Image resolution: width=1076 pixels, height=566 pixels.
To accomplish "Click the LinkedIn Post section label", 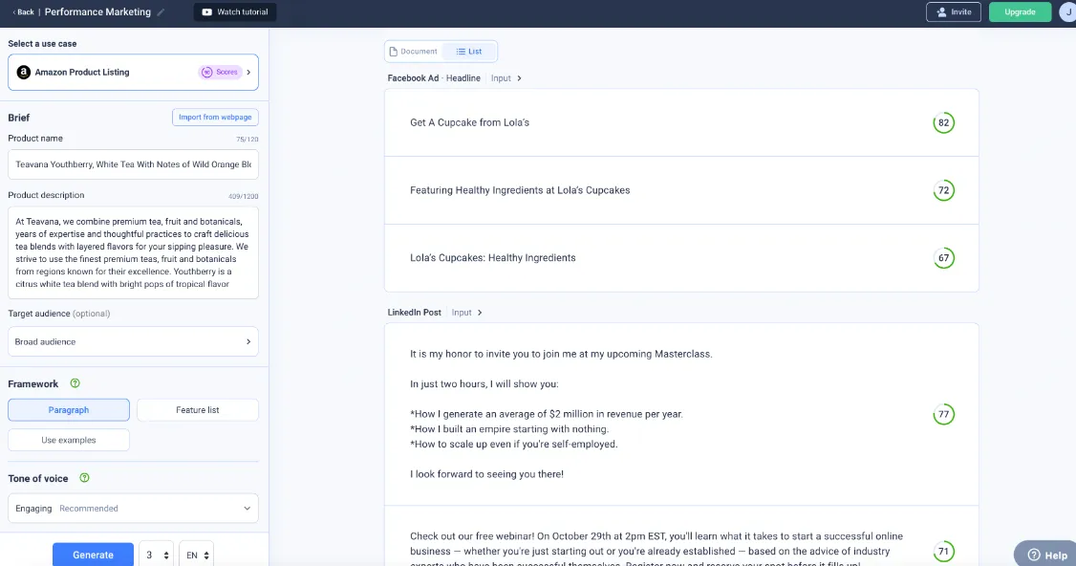I will 414,313.
